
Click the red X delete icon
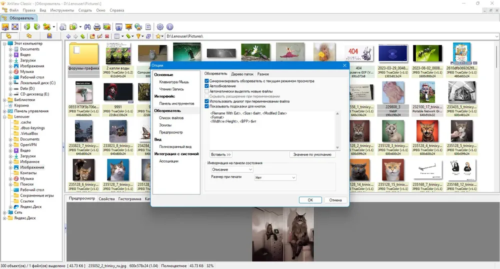[x=107, y=36]
